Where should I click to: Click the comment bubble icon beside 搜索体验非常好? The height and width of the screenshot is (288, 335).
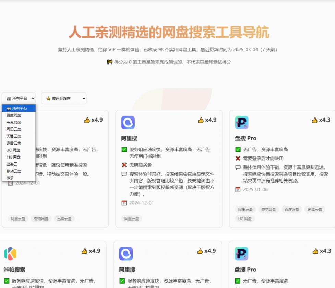(124, 174)
